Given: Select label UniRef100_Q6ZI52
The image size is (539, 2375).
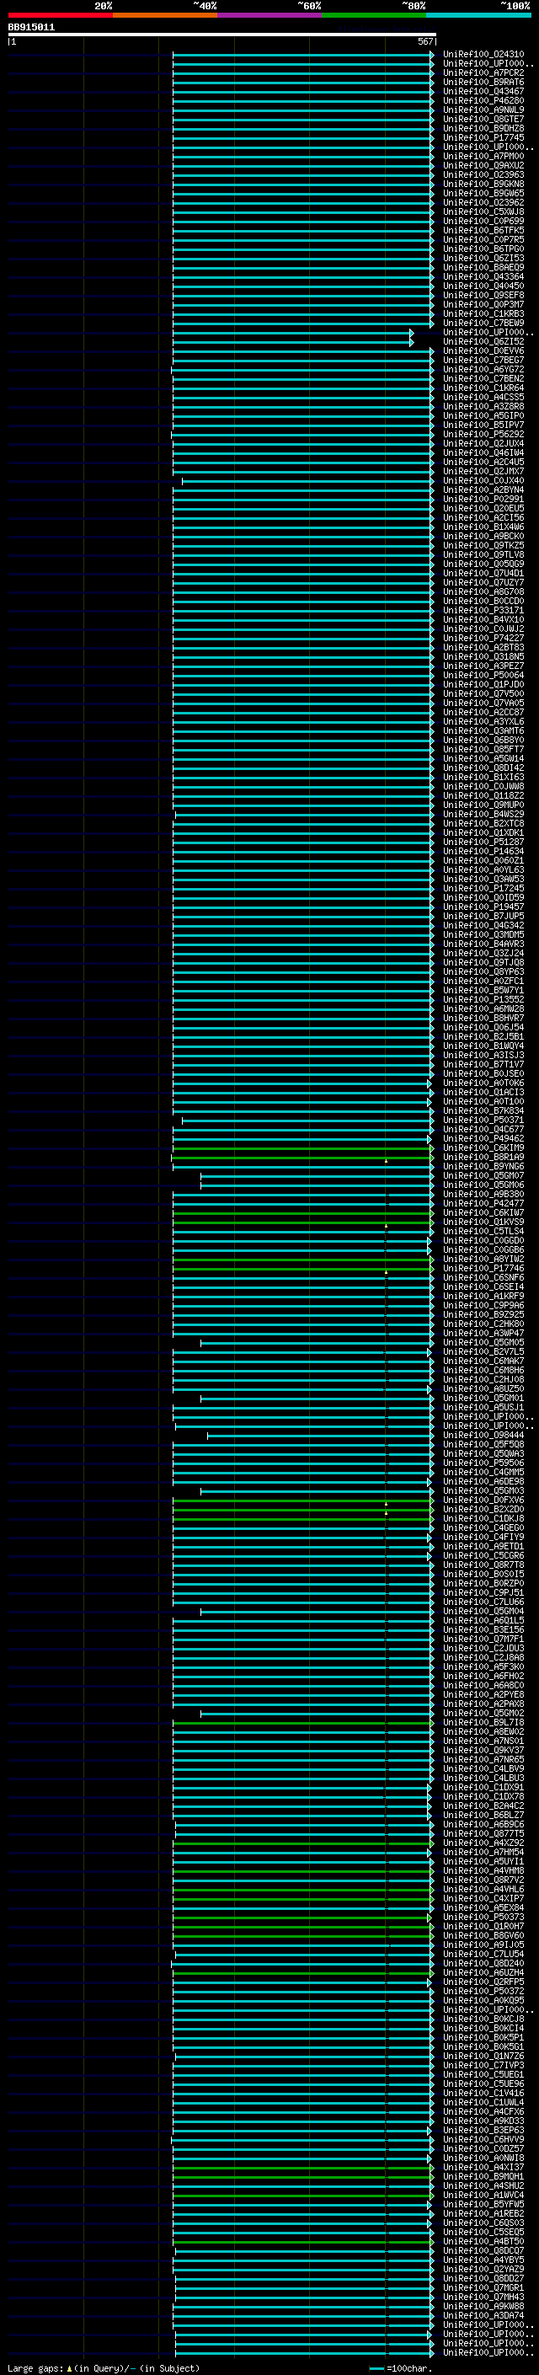Looking at the screenshot, I should [483, 342].
